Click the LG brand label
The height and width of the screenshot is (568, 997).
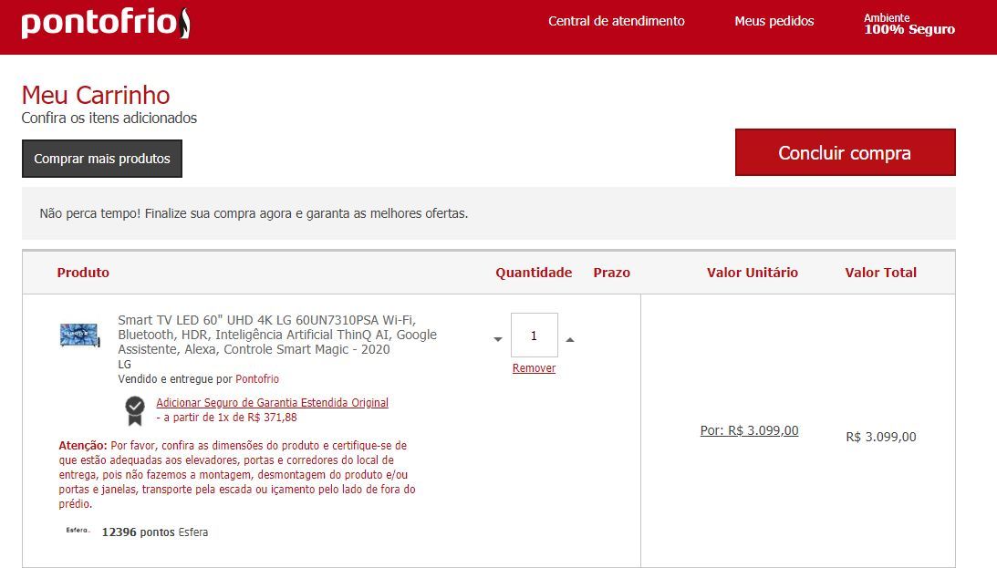(x=125, y=364)
